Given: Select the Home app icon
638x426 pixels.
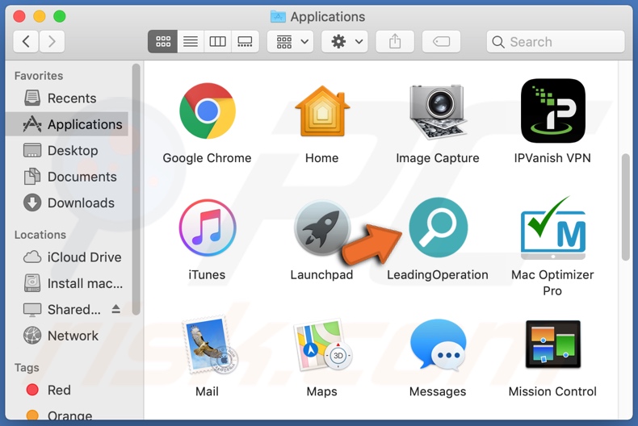Looking at the screenshot, I should [x=322, y=111].
